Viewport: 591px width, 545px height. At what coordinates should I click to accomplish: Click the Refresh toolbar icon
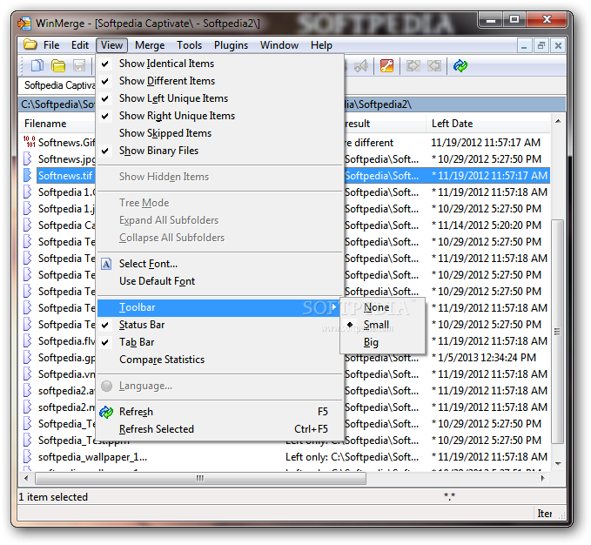460,65
